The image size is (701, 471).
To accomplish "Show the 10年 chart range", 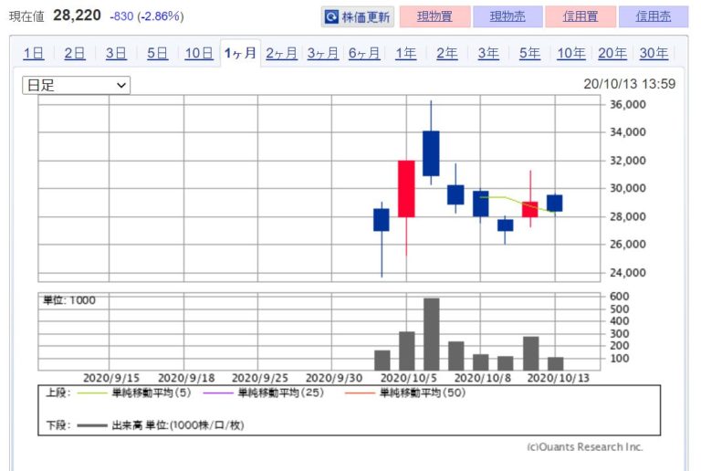I will point(570,54).
